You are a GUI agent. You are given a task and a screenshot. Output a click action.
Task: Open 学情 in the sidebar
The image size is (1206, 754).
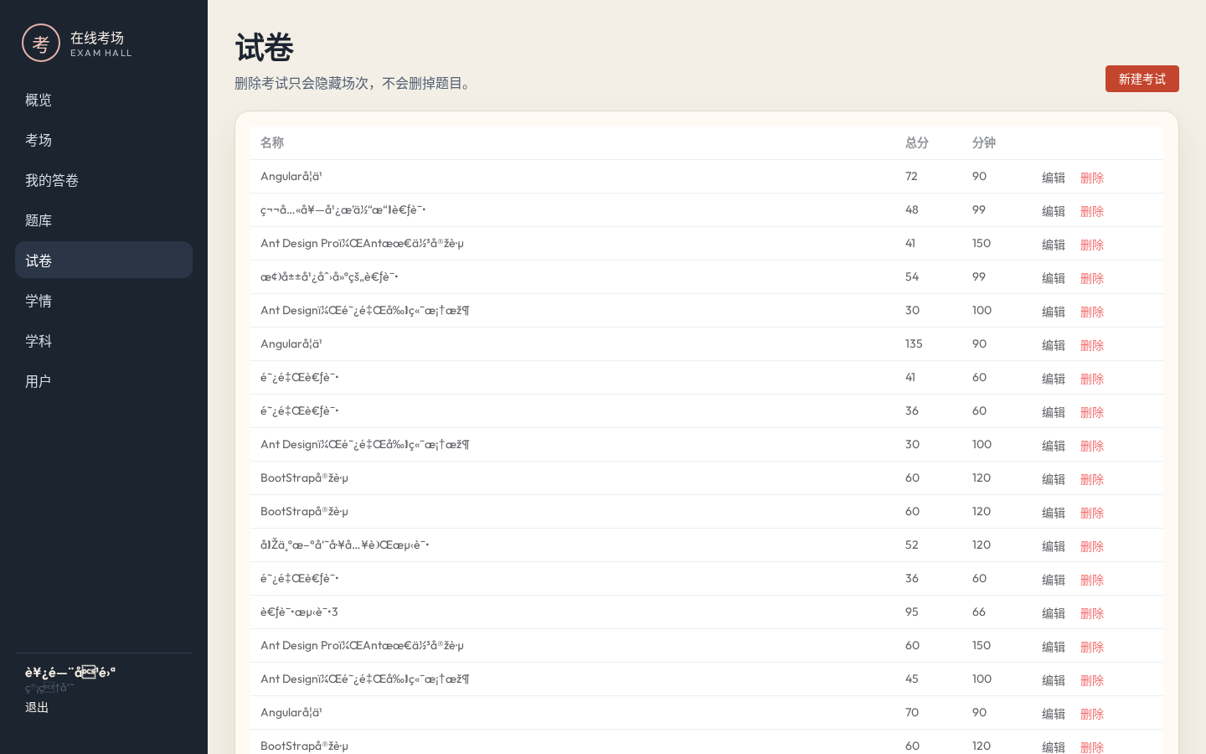coord(104,301)
